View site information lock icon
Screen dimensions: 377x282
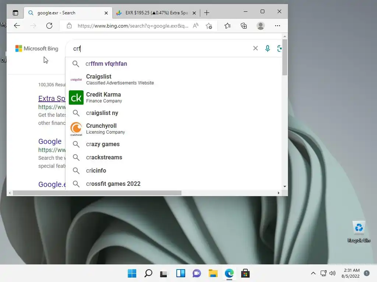(x=69, y=26)
